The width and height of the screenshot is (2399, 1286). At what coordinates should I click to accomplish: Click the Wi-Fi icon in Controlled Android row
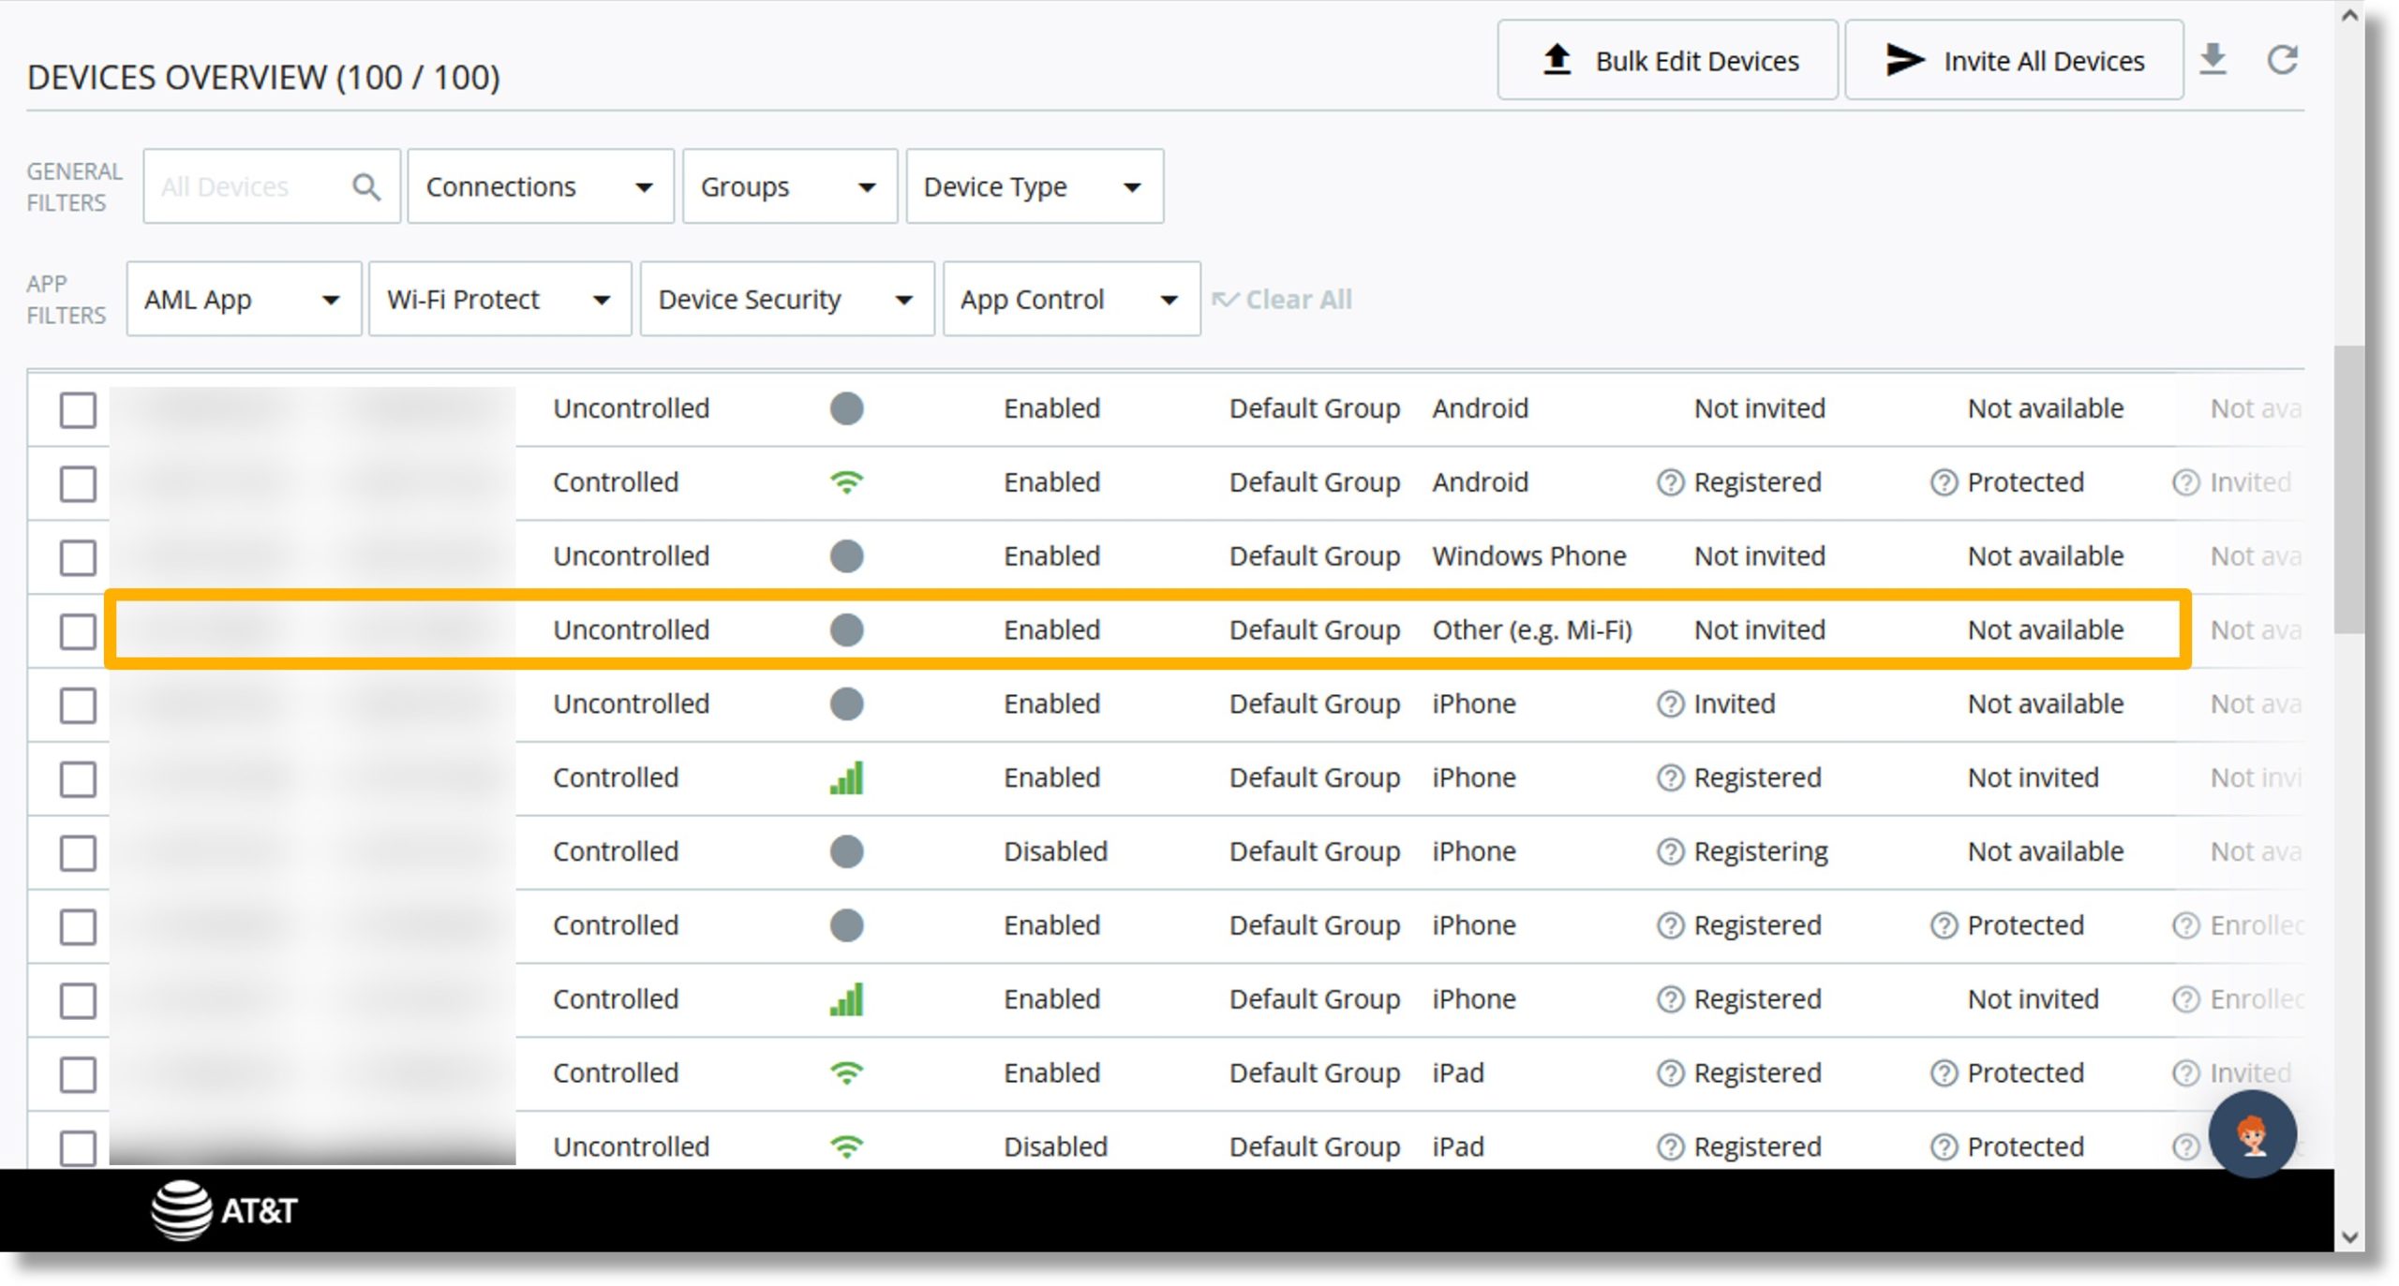click(846, 482)
